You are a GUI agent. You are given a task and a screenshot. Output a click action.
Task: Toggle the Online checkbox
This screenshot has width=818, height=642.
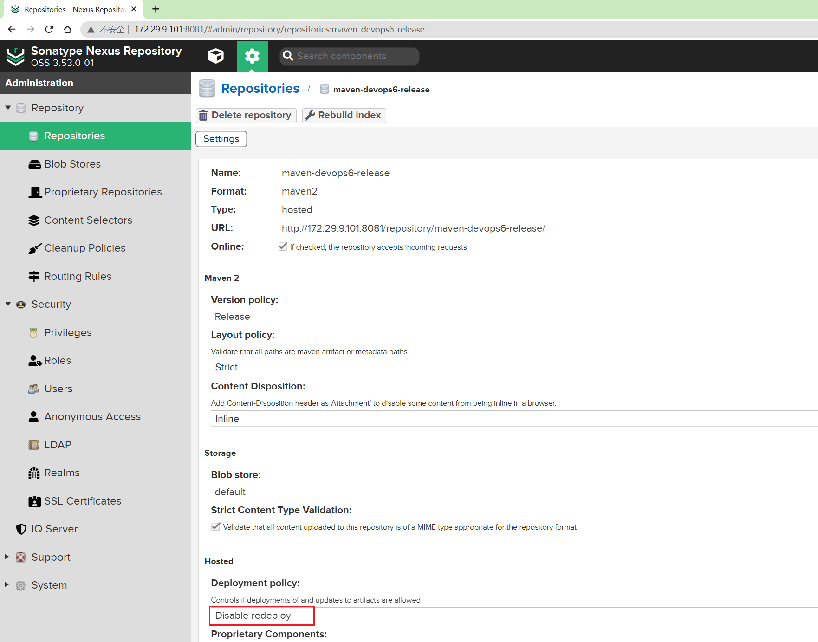[283, 246]
